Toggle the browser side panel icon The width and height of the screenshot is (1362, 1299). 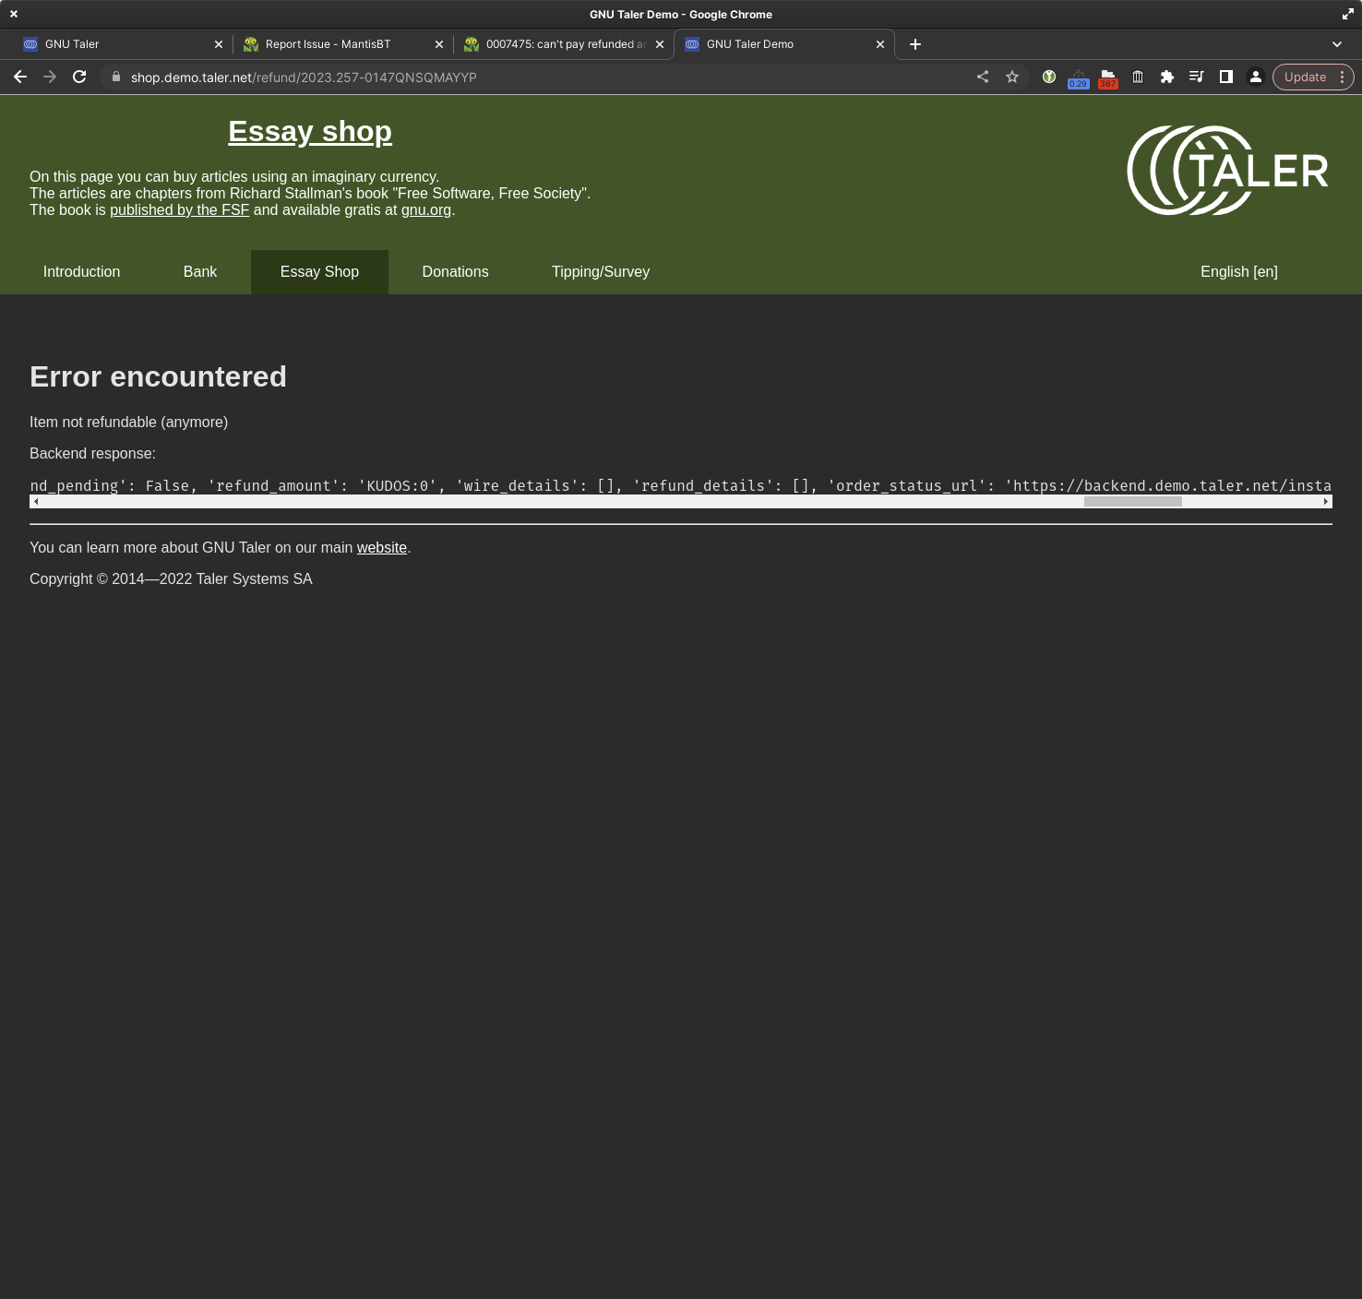(x=1226, y=77)
